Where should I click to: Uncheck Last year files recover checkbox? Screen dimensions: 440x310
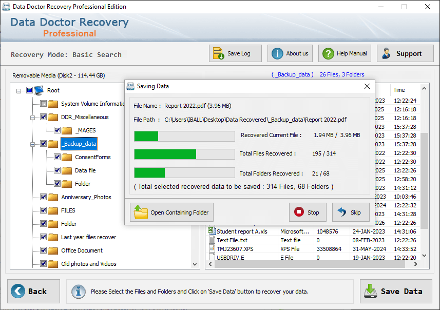click(43, 237)
